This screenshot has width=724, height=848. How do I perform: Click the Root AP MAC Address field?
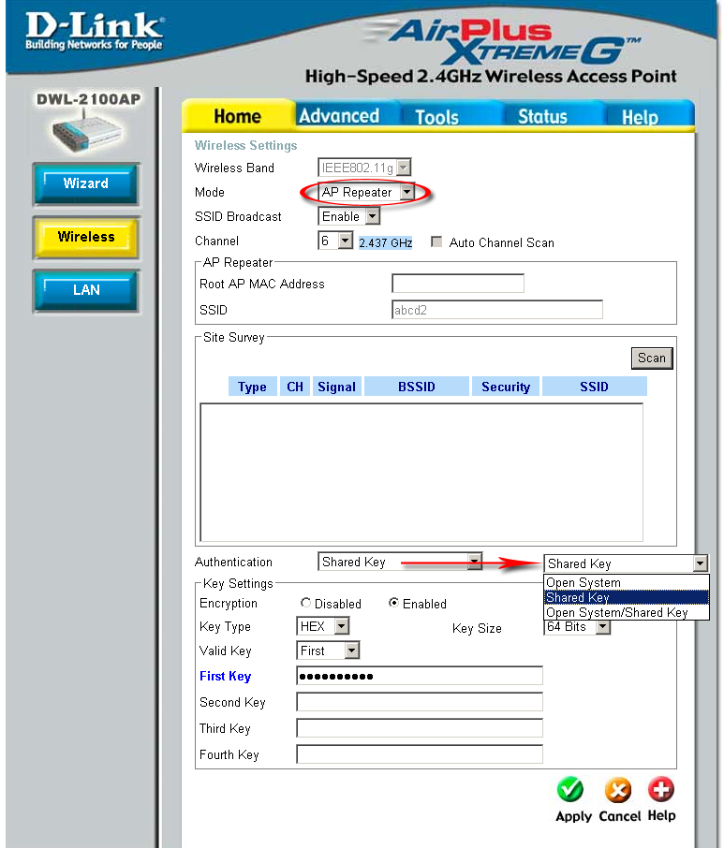click(458, 284)
